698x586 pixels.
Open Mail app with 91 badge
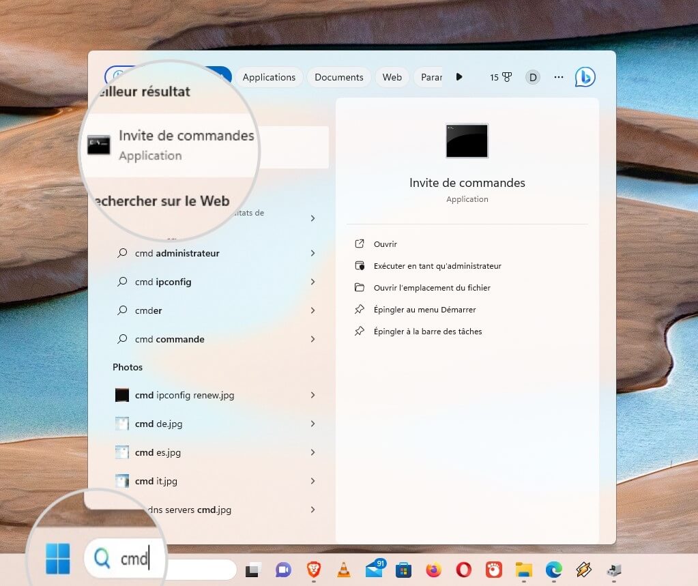pos(375,568)
